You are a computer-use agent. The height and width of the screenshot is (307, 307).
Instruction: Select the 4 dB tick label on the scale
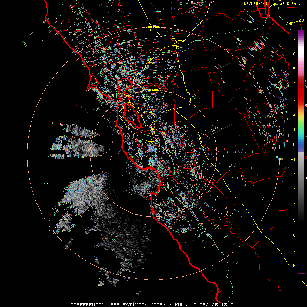click(294, 84)
